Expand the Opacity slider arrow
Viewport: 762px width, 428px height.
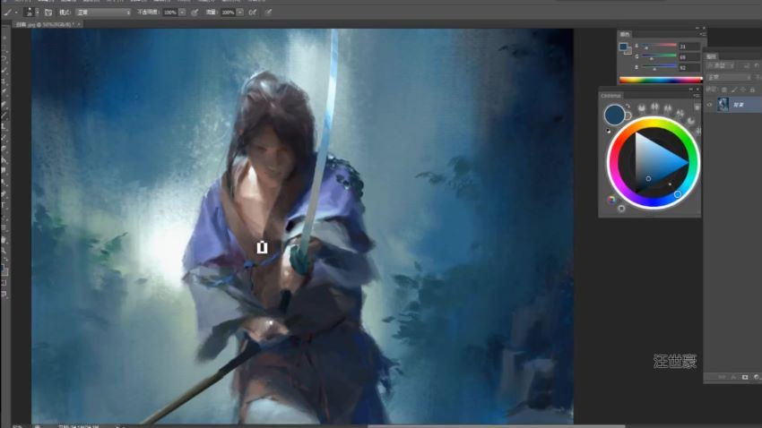pyautogui.click(x=182, y=13)
